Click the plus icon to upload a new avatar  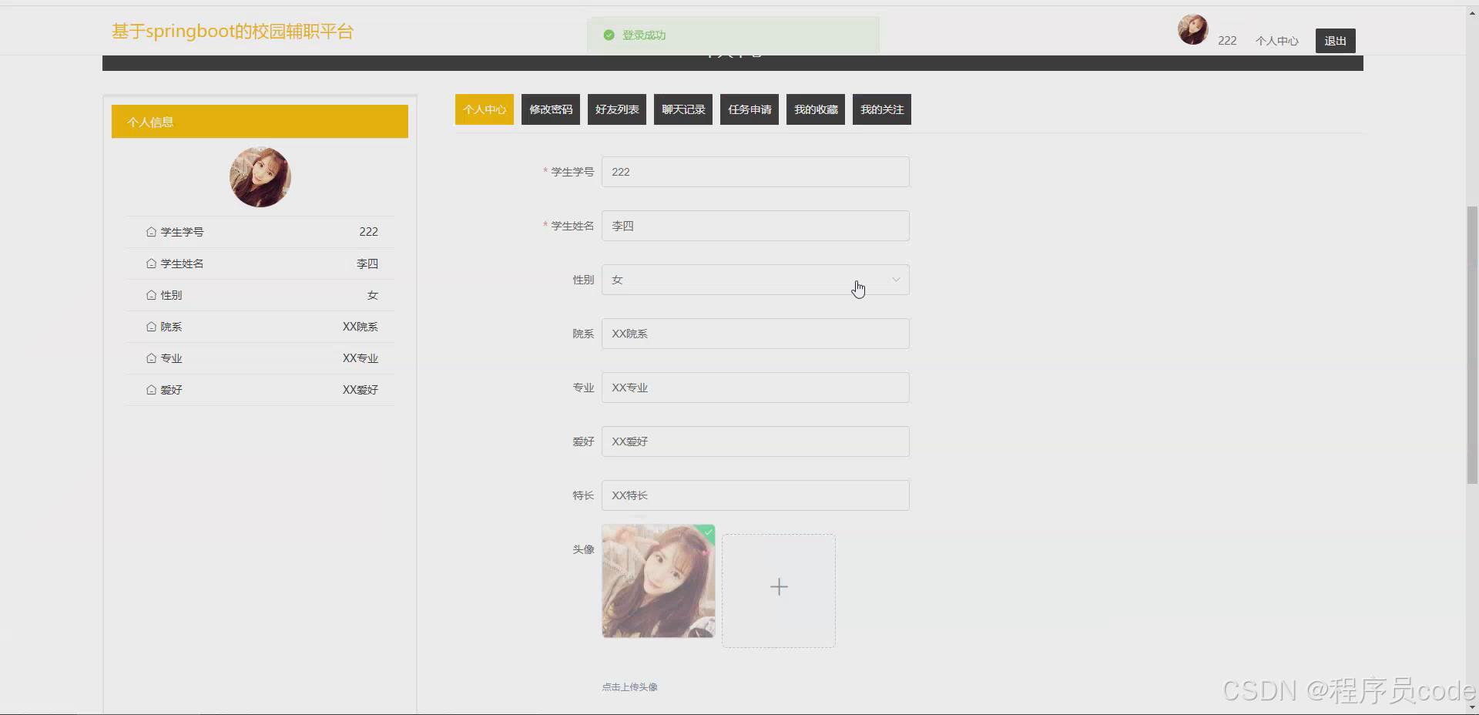coord(779,587)
